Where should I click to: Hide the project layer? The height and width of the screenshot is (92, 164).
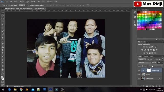pos(139,74)
